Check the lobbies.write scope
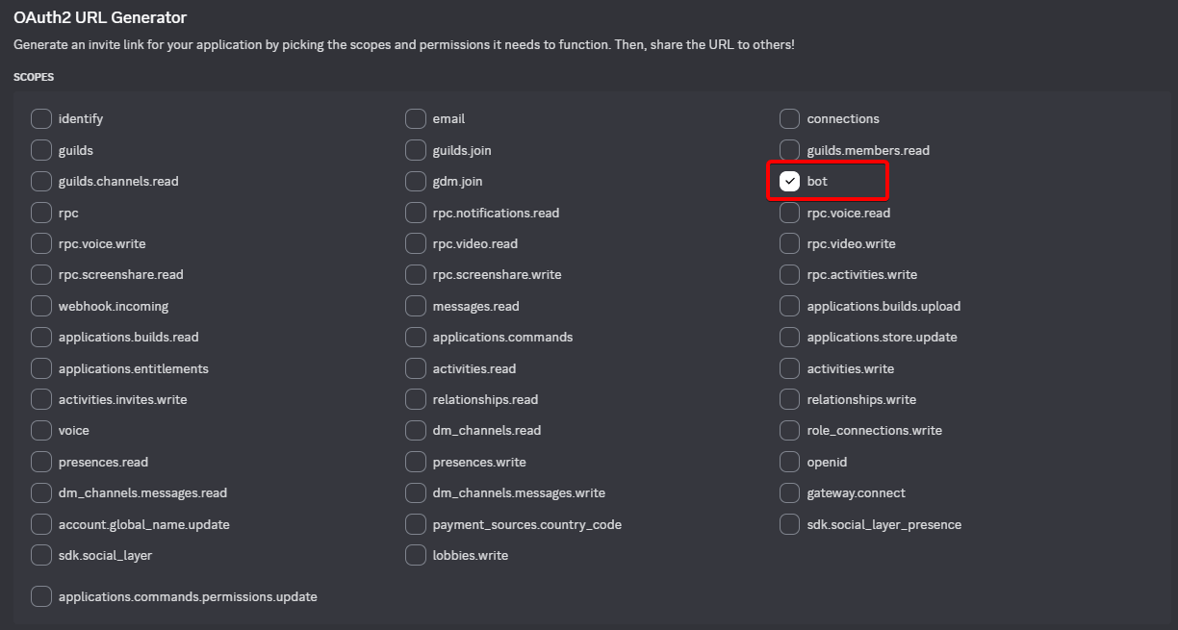This screenshot has height=630, width=1178. (x=415, y=555)
